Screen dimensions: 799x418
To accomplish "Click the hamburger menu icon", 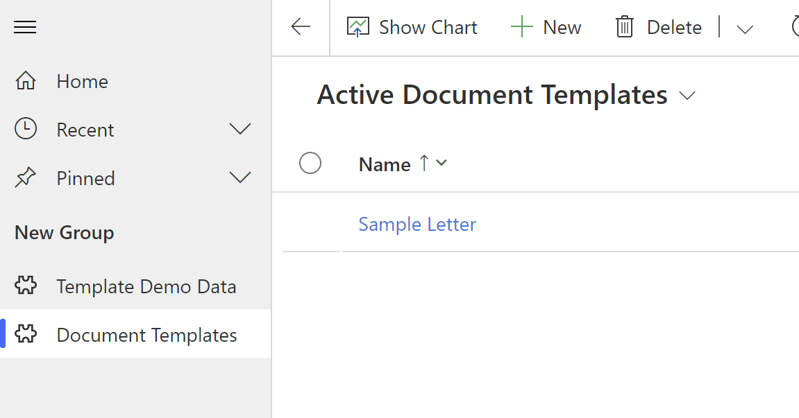I will coord(25,27).
